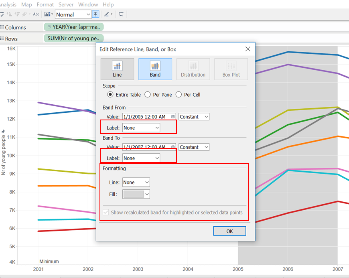Expand the YEAR pill plus icon
Image resolution: width=349 pixels, height=278 pixels.
click(49, 27)
